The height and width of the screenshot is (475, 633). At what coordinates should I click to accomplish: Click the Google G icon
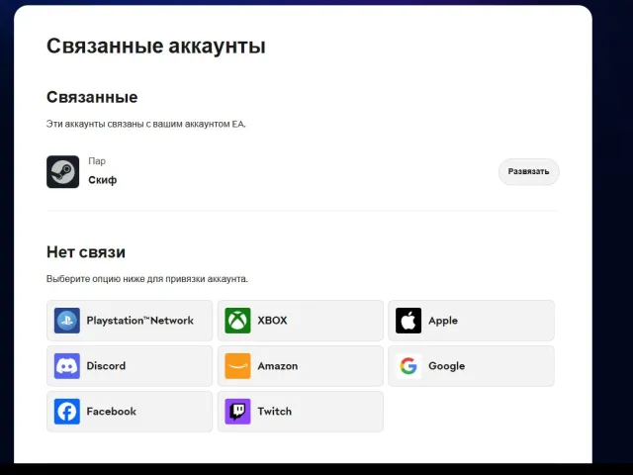408,366
